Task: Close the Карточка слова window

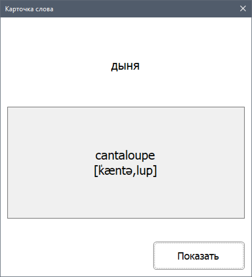Action: tap(243, 9)
